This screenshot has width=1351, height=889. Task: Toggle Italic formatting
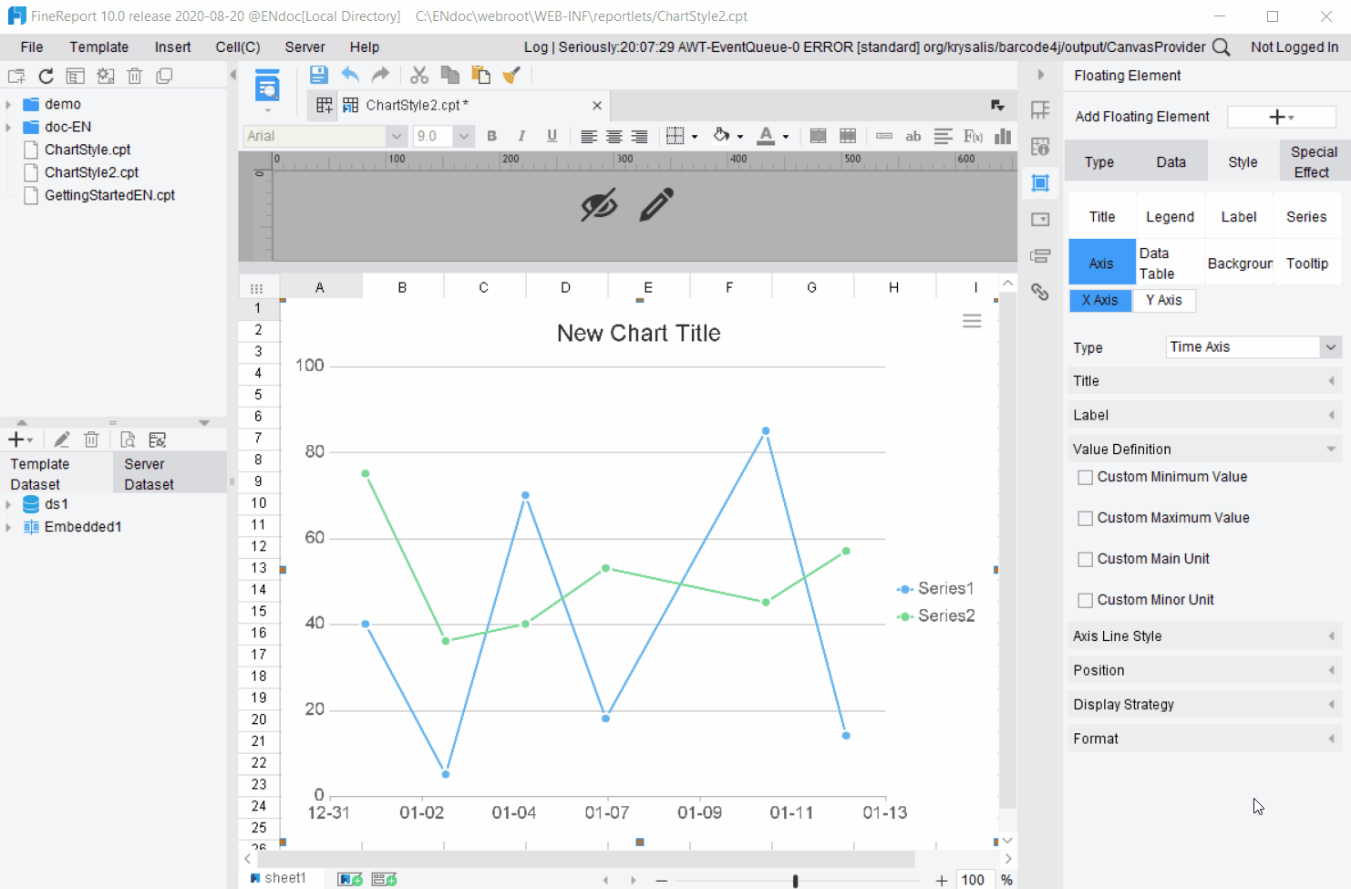click(x=521, y=136)
